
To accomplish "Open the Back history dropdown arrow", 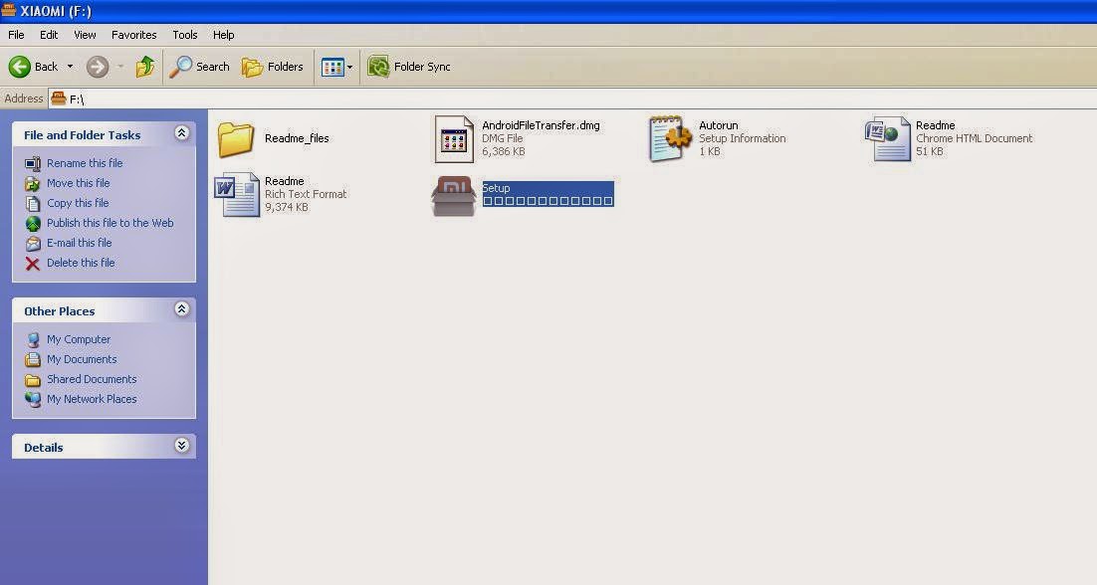I will pyautogui.click(x=70, y=67).
